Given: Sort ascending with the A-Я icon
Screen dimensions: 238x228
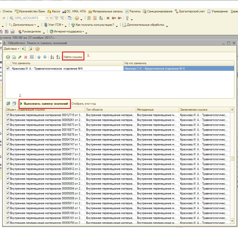Looking at the screenshot, I should tap(52, 57).
